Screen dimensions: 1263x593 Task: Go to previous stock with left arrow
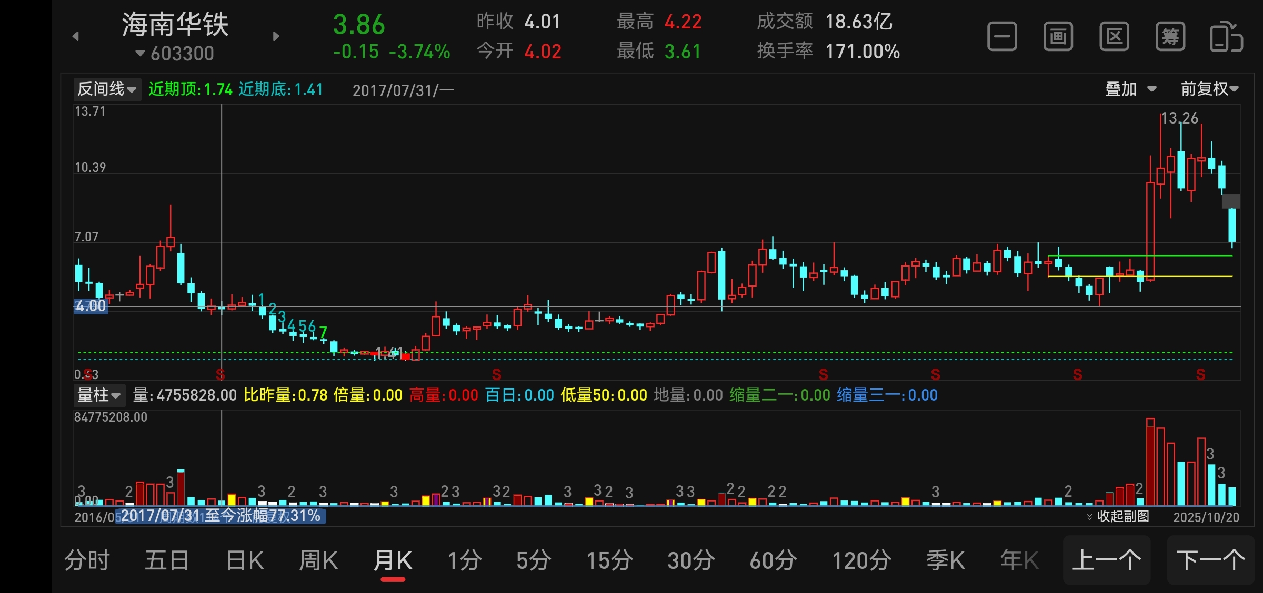point(76,36)
